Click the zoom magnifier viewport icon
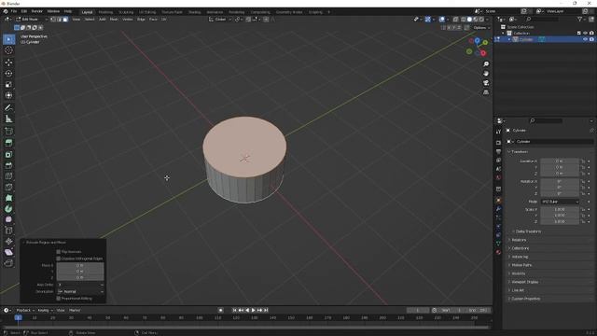Viewport: 597px width, 336px height. click(486, 64)
